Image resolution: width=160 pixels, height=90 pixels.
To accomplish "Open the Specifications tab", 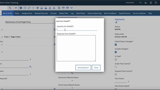I will point(124,13).
